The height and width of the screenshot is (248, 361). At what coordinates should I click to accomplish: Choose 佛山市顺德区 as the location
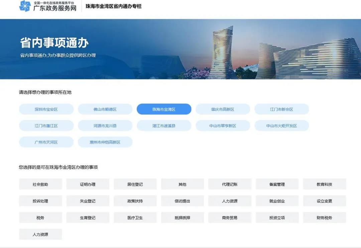pos(105,109)
